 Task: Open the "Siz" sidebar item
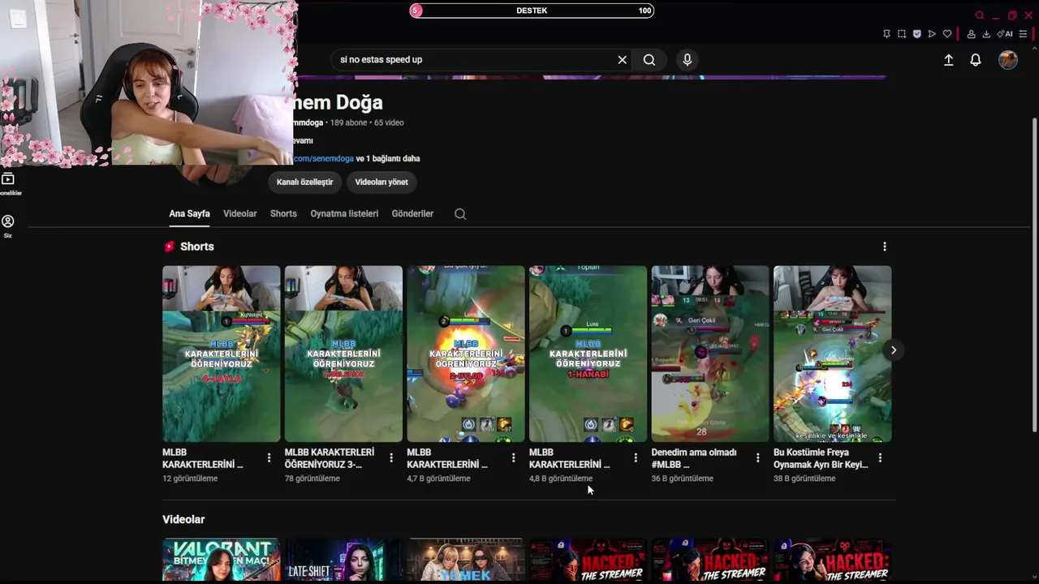[x=8, y=226]
